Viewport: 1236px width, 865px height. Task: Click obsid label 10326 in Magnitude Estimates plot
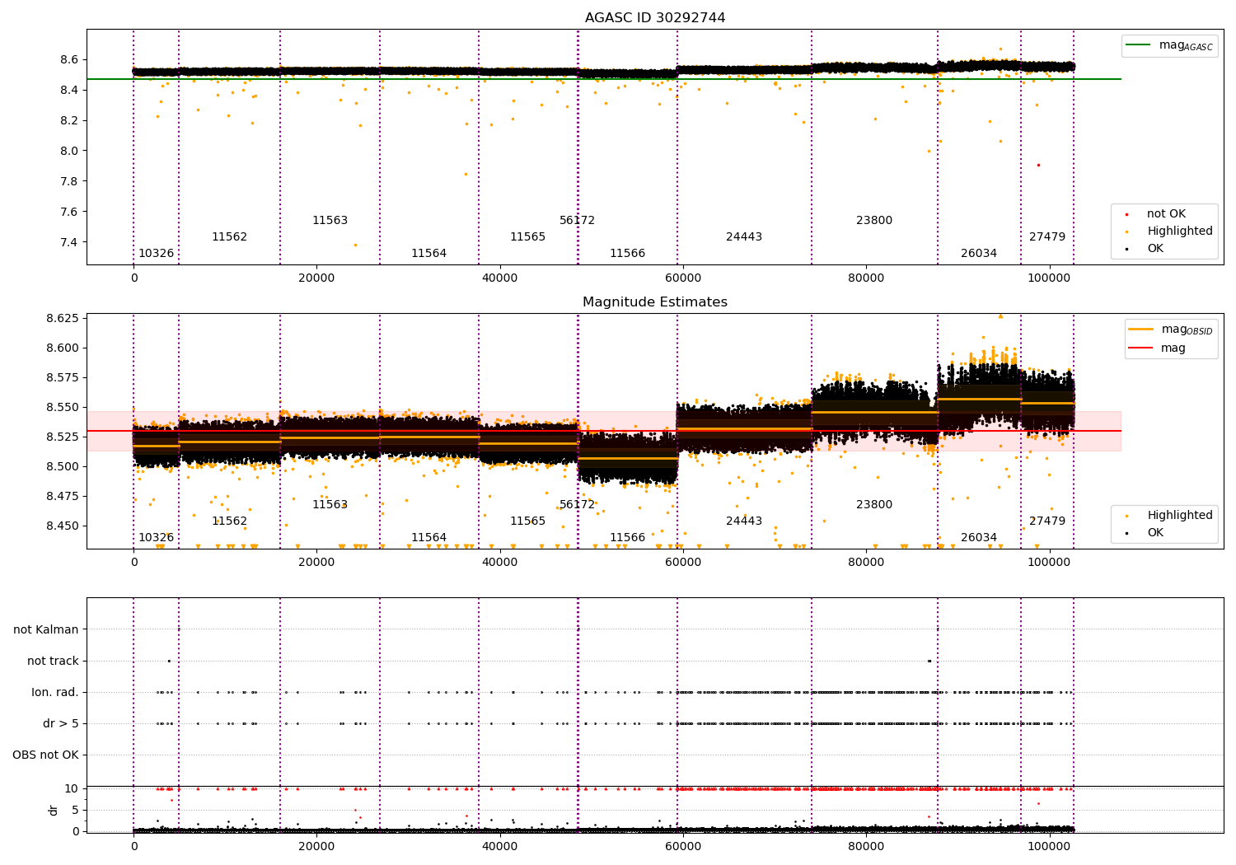(x=156, y=538)
